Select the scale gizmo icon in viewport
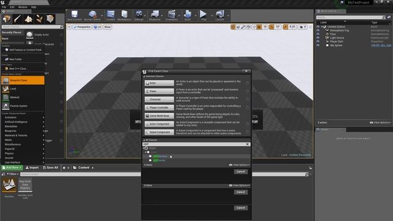Image resolution: width=393 pixels, height=221 pixels. (x=243, y=27)
